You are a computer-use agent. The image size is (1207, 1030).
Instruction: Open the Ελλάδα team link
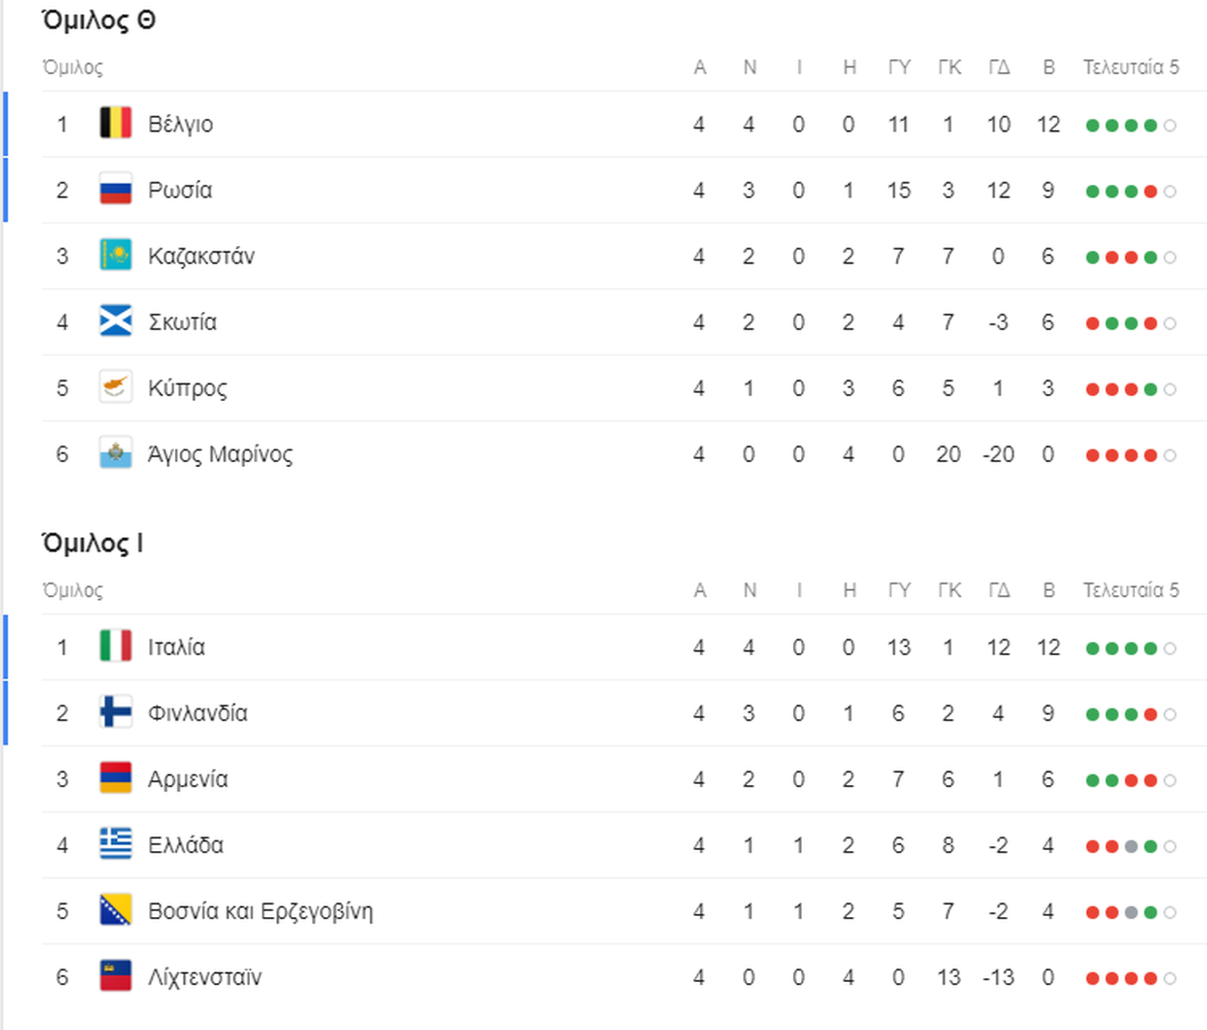(185, 845)
